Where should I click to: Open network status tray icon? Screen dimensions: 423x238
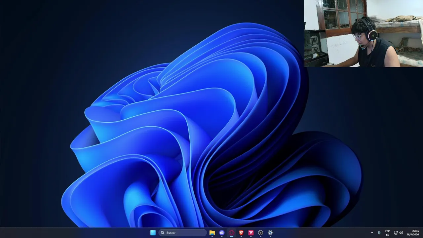pos(396,233)
